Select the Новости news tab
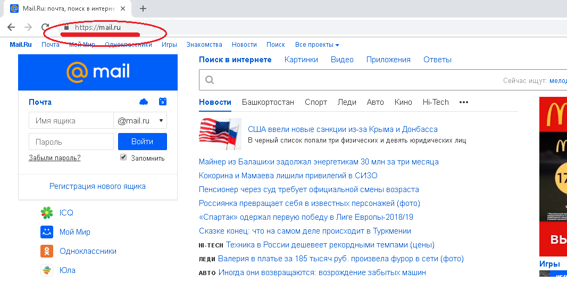Viewport: 567px width, 290px height. (x=215, y=102)
